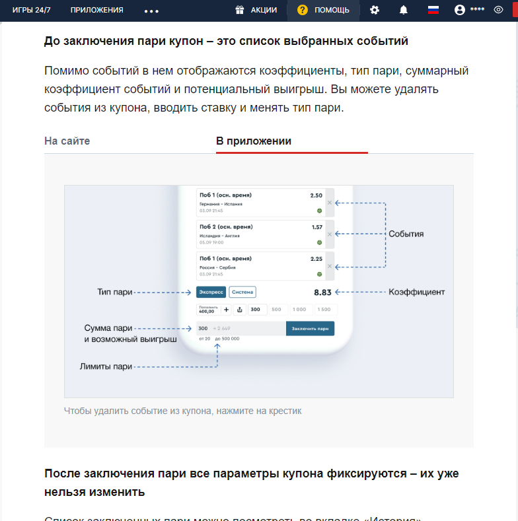
Task: Open settings via the gear icon
Action: click(375, 10)
